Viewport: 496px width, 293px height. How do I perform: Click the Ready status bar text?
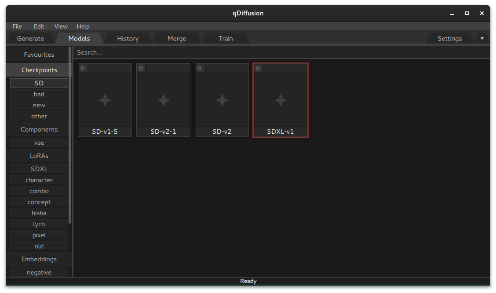pos(248,281)
